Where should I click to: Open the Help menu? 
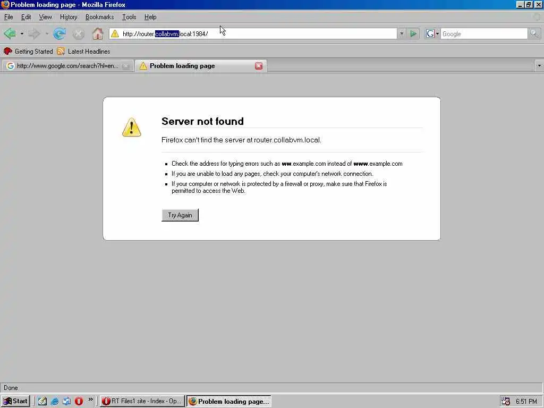click(150, 17)
